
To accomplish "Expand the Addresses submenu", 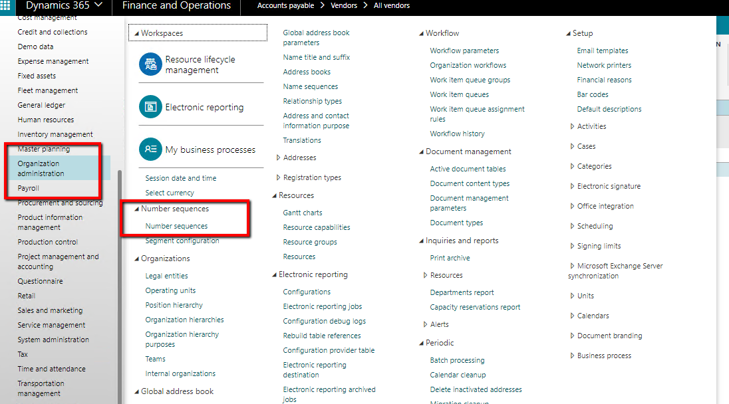I will point(278,158).
